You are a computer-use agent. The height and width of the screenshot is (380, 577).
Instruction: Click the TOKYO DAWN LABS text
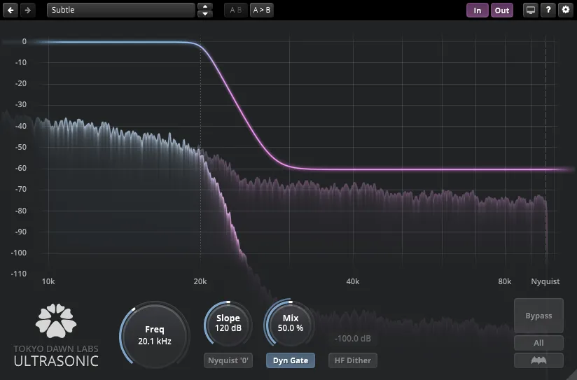point(56,349)
